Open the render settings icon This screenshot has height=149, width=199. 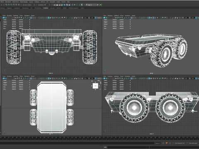point(62,5)
